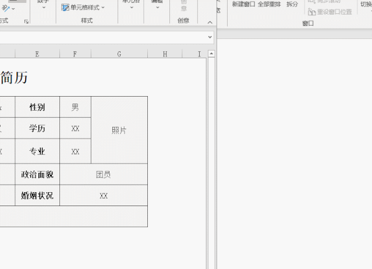Select column G header
This screenshot has height=269, width=372.
coord(119,54)
